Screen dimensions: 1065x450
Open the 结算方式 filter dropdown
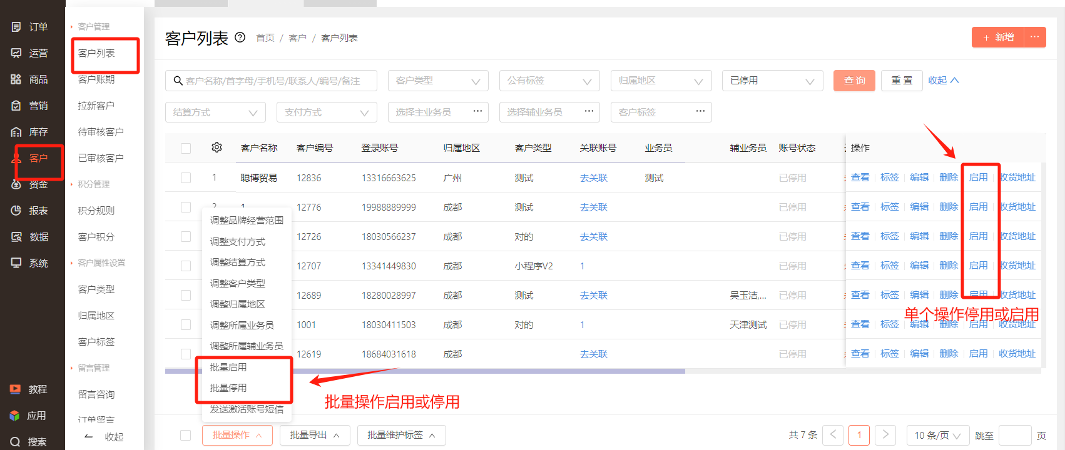click(215, 112)
